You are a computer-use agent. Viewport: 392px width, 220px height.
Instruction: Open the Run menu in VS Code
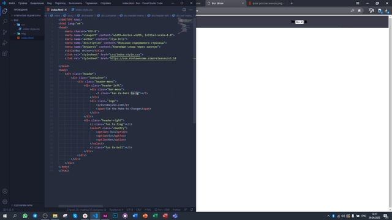[x=75, y=3]
